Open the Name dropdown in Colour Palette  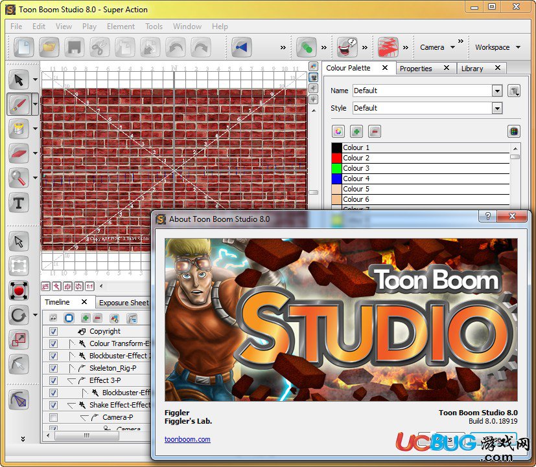click(x=497, y=91)
